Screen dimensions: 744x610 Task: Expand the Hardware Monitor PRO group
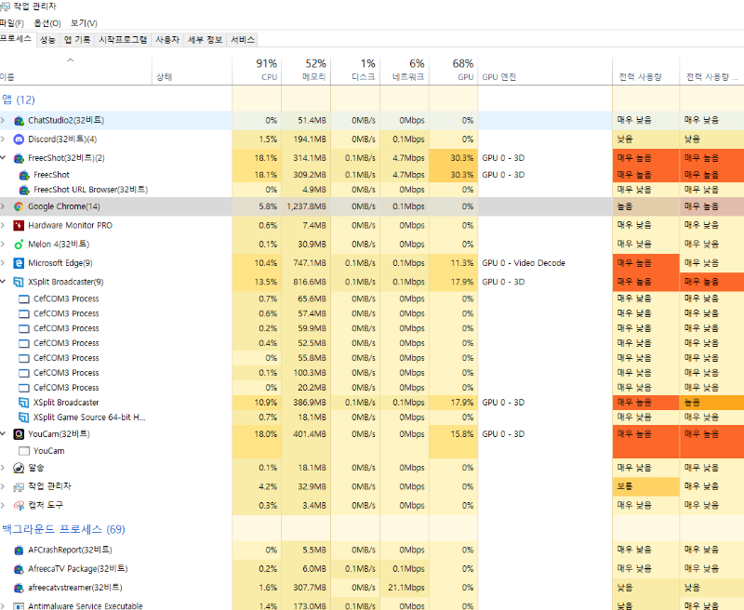coord(3,225)
